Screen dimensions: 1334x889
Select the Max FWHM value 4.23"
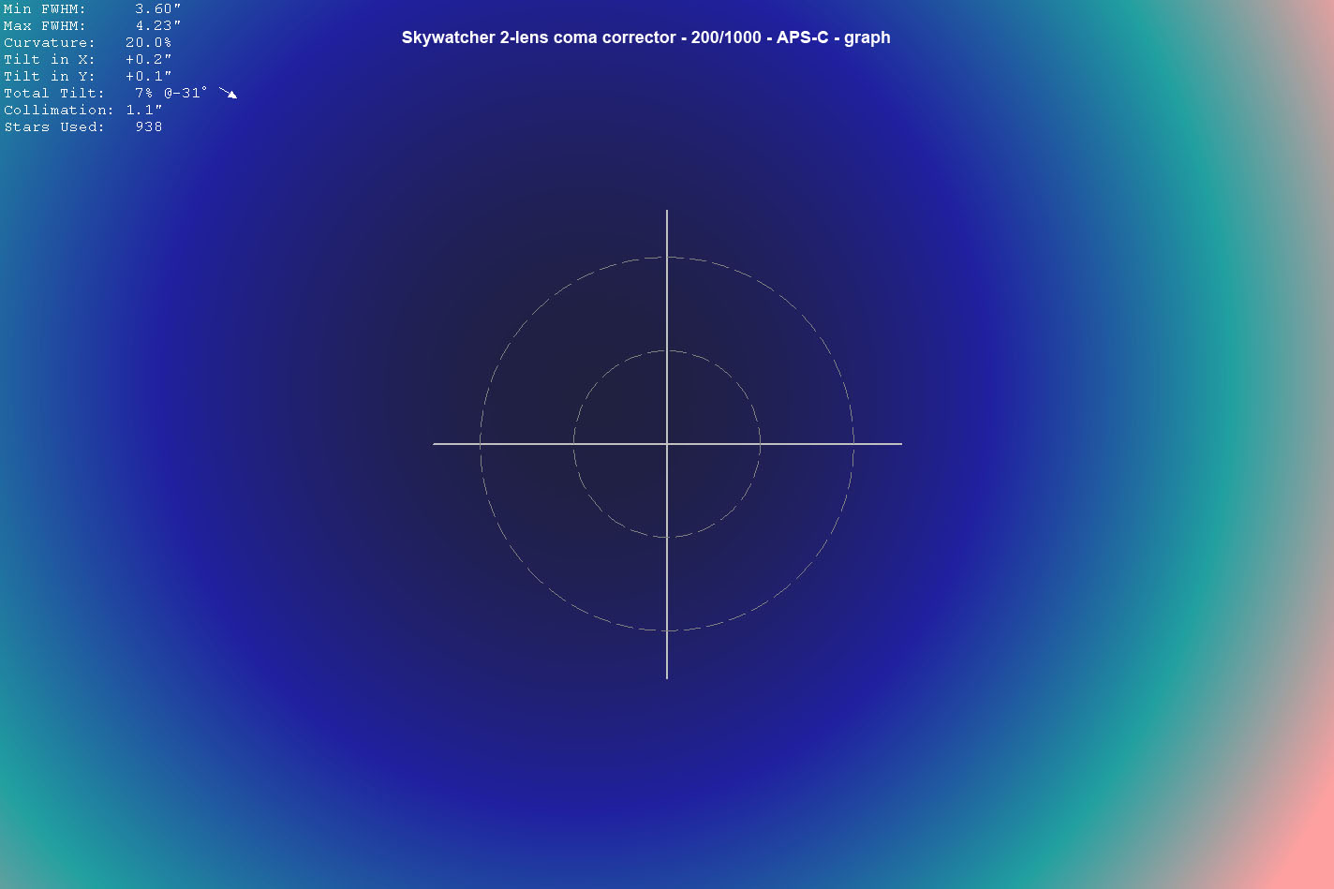click(x=157, y=26)
